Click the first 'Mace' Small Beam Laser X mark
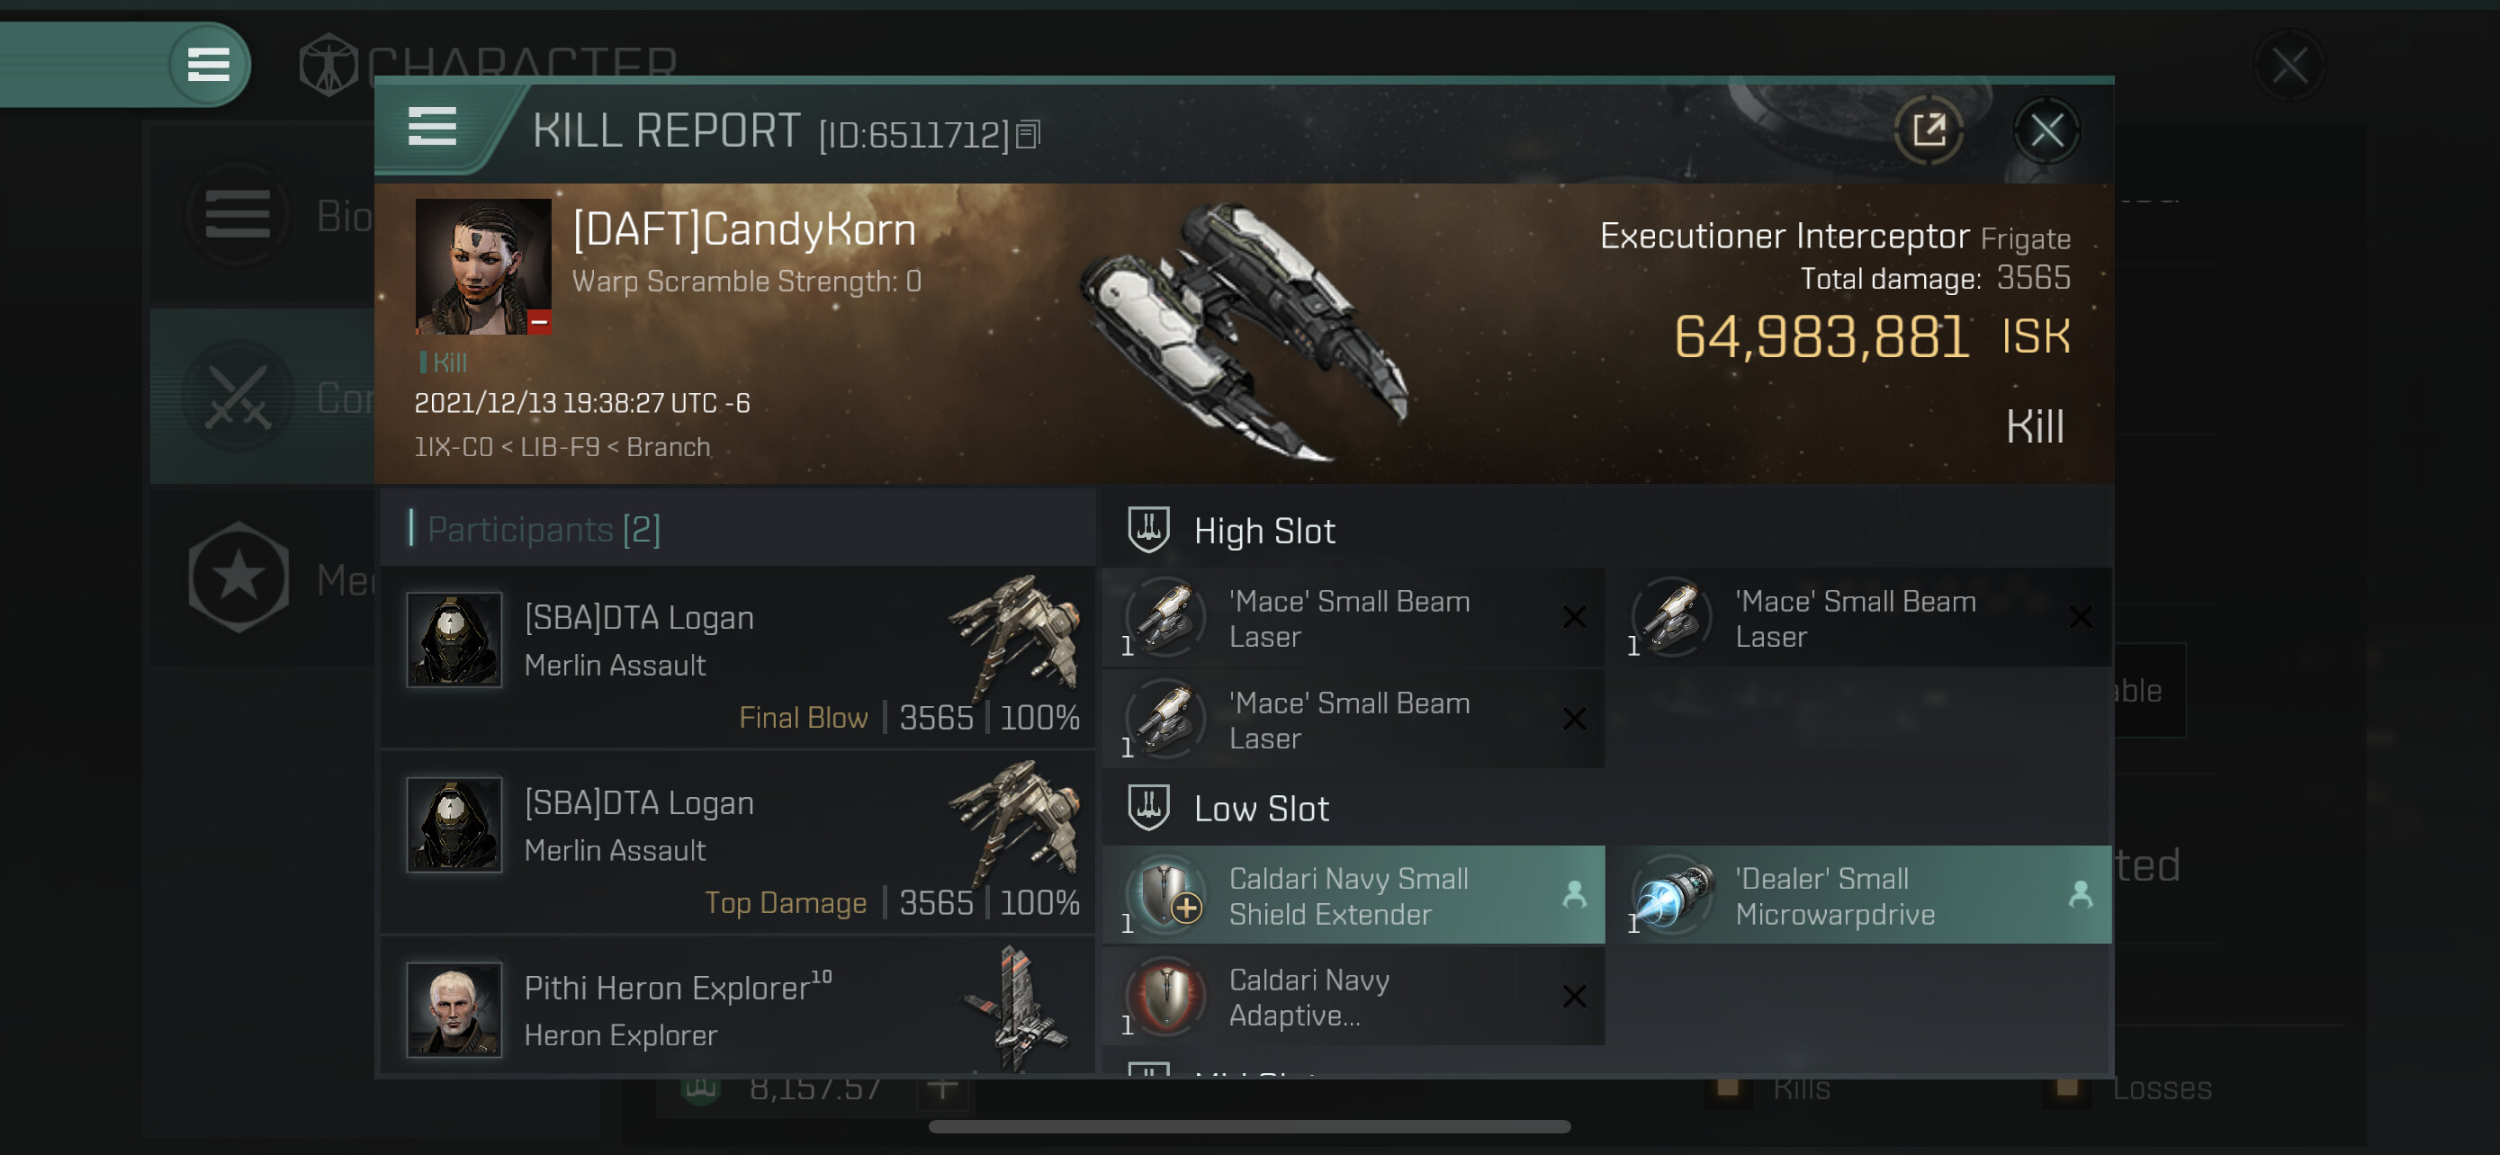This screenshot has width=2500, height=1155. point(1573,617)
